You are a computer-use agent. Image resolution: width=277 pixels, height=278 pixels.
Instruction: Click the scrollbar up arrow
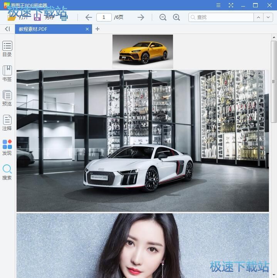pyautogui.click(x=274, y=37)
